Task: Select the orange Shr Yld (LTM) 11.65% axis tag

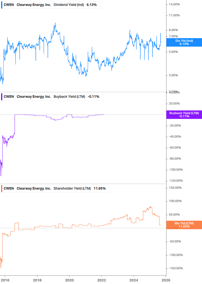Action: [x=184, y=225]
